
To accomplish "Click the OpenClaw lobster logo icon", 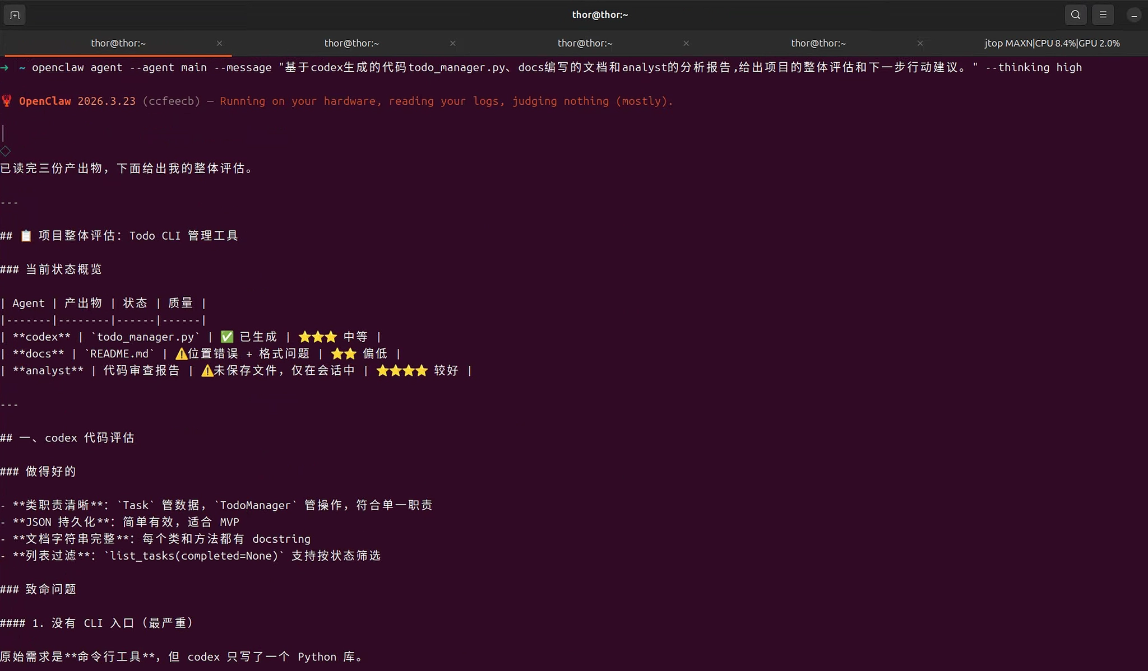I will [x=7, y=101].
